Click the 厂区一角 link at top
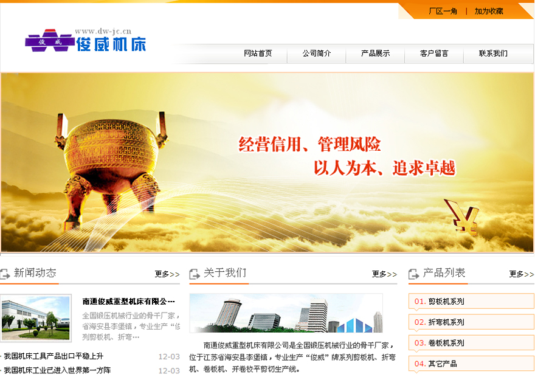 click(443, 11)
